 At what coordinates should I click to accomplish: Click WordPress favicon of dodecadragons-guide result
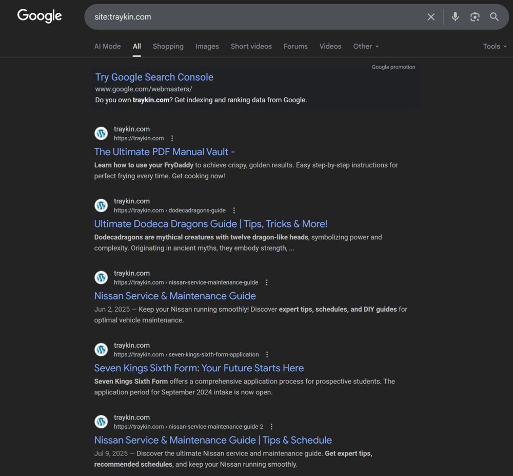(101, 205)
